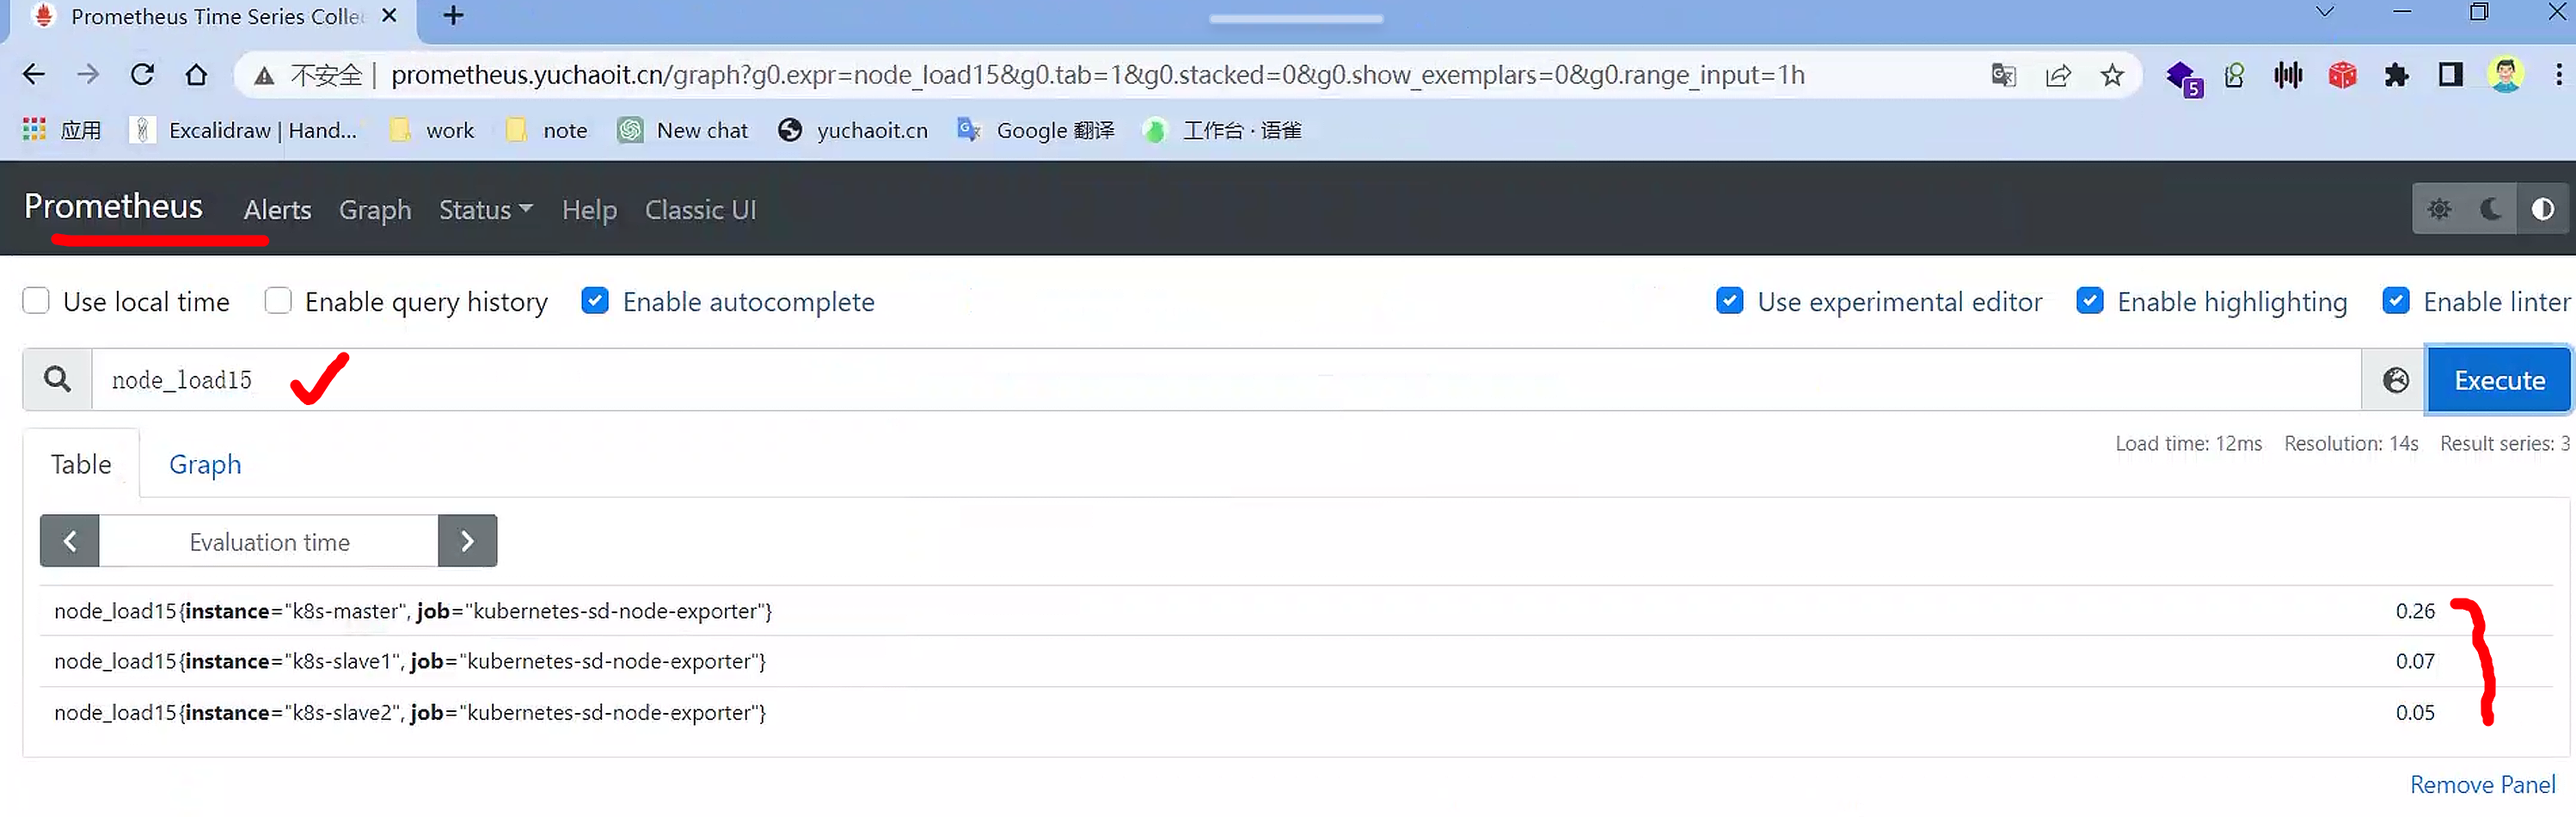The width and height of the screenshot is (2576, 817).
Task: Open the metrics explorer globe icon
Action: (2395, 380)
